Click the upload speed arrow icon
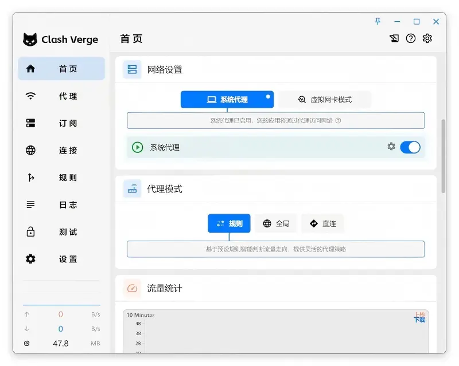459x366 pixels. [x=26, y=314]
